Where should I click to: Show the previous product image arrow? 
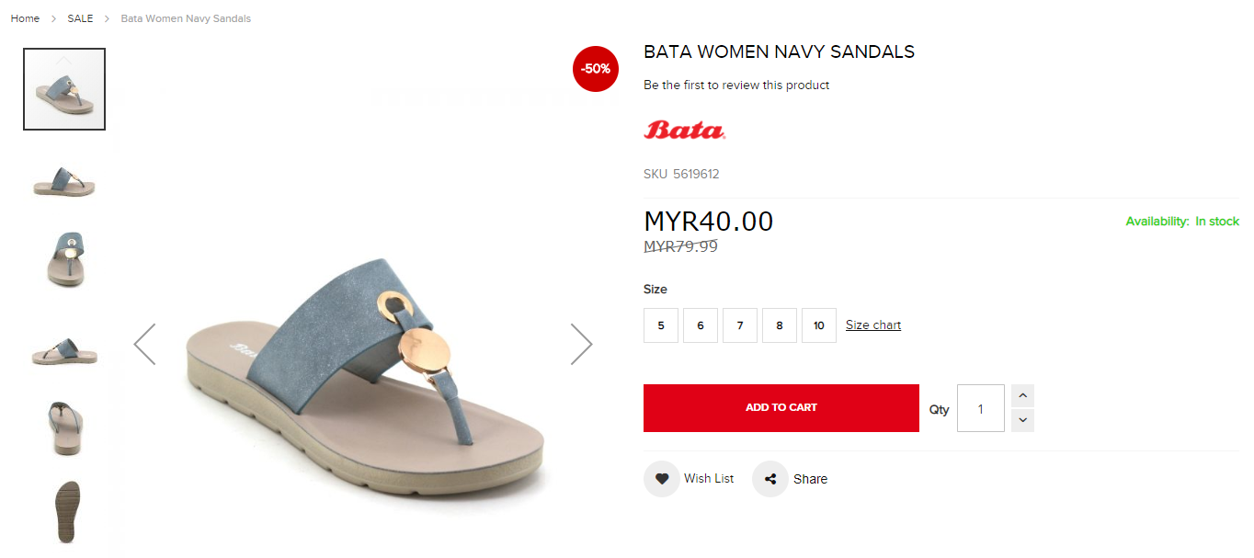click(x=144, y=344)
